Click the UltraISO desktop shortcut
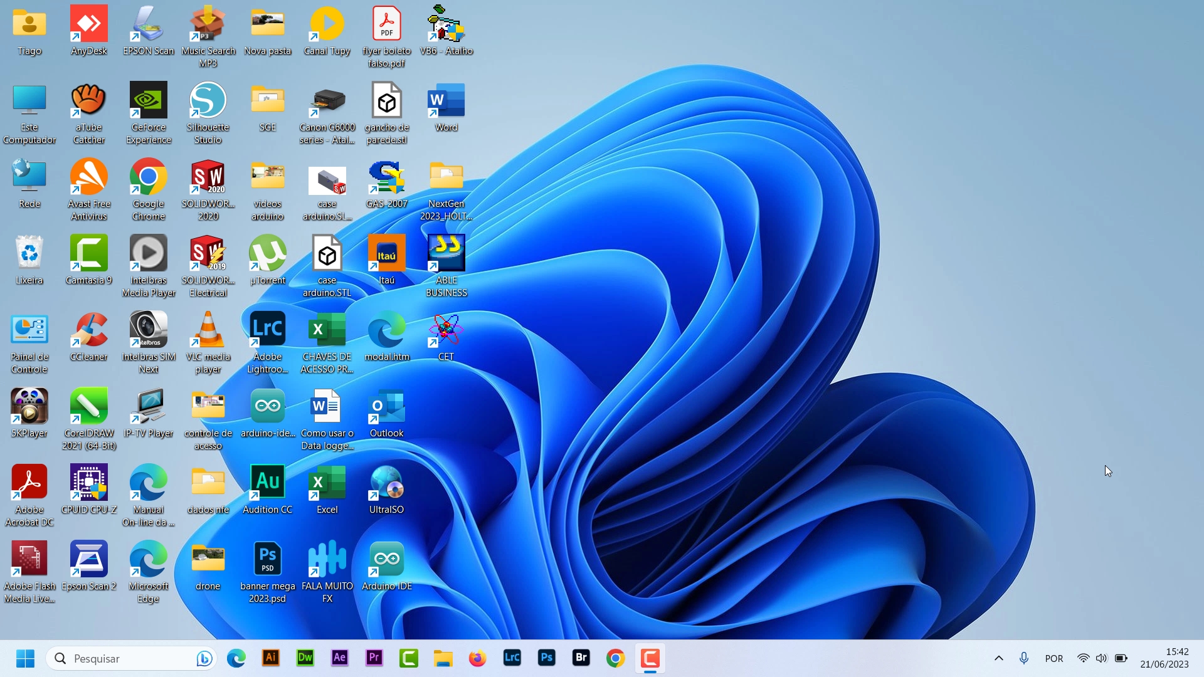 (x=386, y=490)
